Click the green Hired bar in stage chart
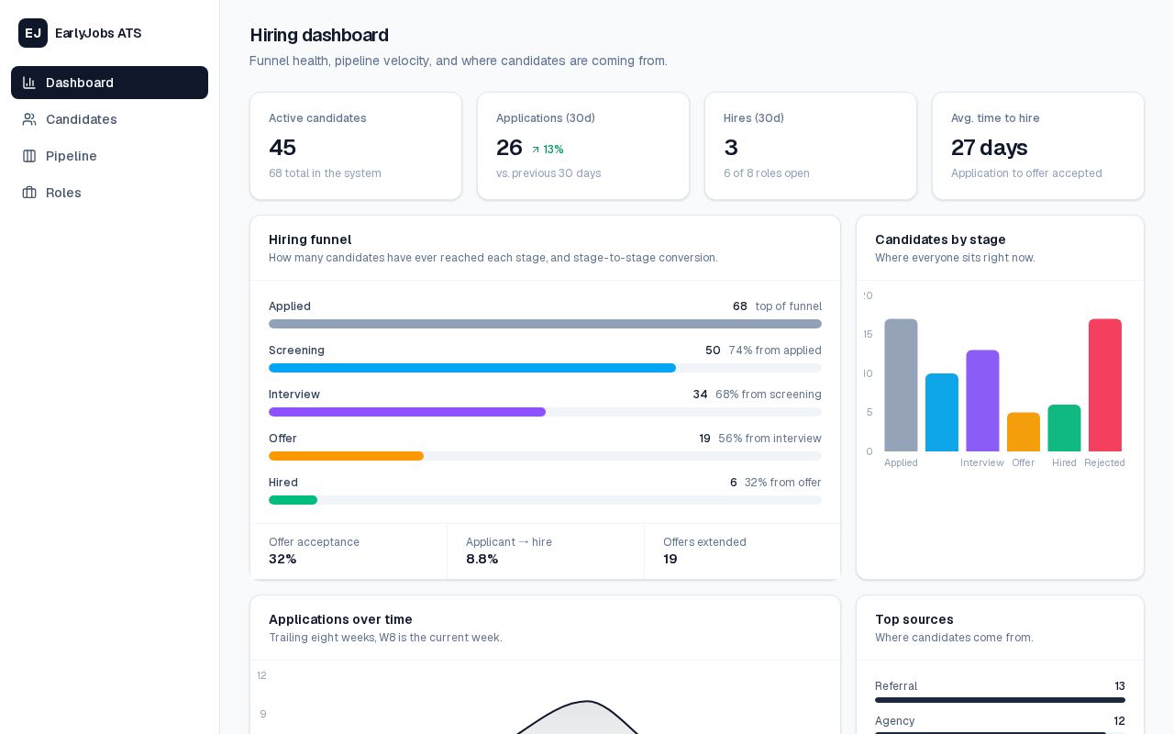The width and height of the screenshot is (1174, 734). [1064, 428]
